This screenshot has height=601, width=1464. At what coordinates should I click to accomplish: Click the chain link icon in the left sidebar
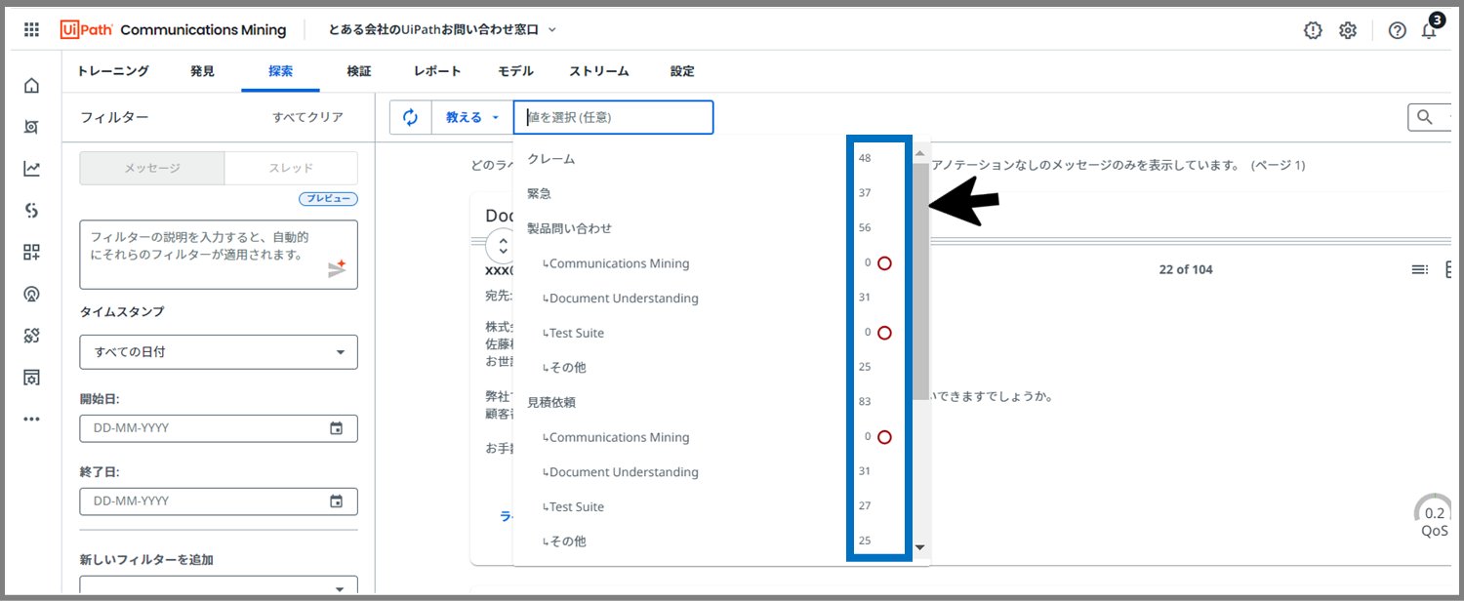coord(32,336)
